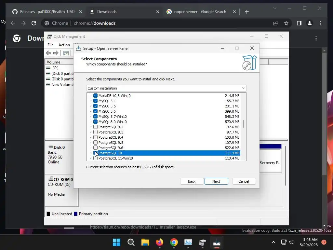Open the clock and date flyout
The width and height of the screenshot is (333, 250).
coord(309,242)
